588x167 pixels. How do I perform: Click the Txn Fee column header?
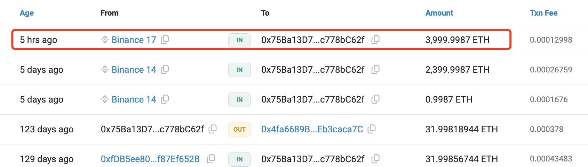pos(543,13)
